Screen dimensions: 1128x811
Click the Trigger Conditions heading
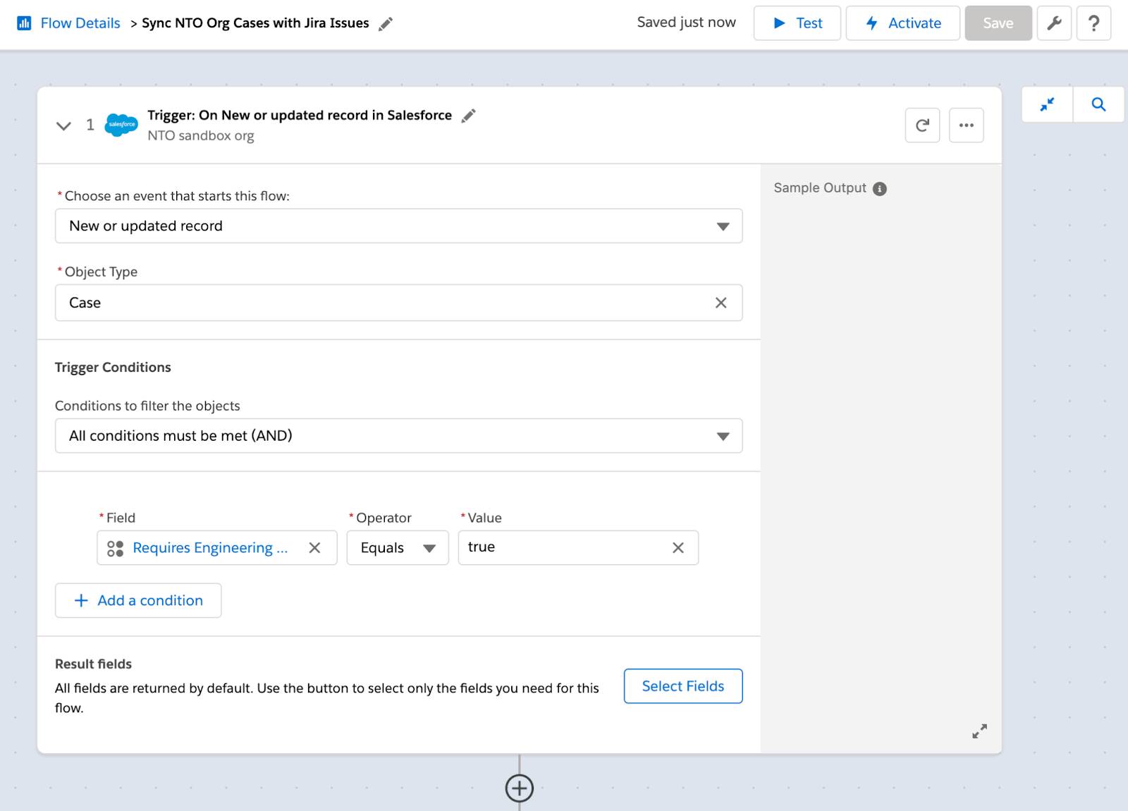click(113, 367)
